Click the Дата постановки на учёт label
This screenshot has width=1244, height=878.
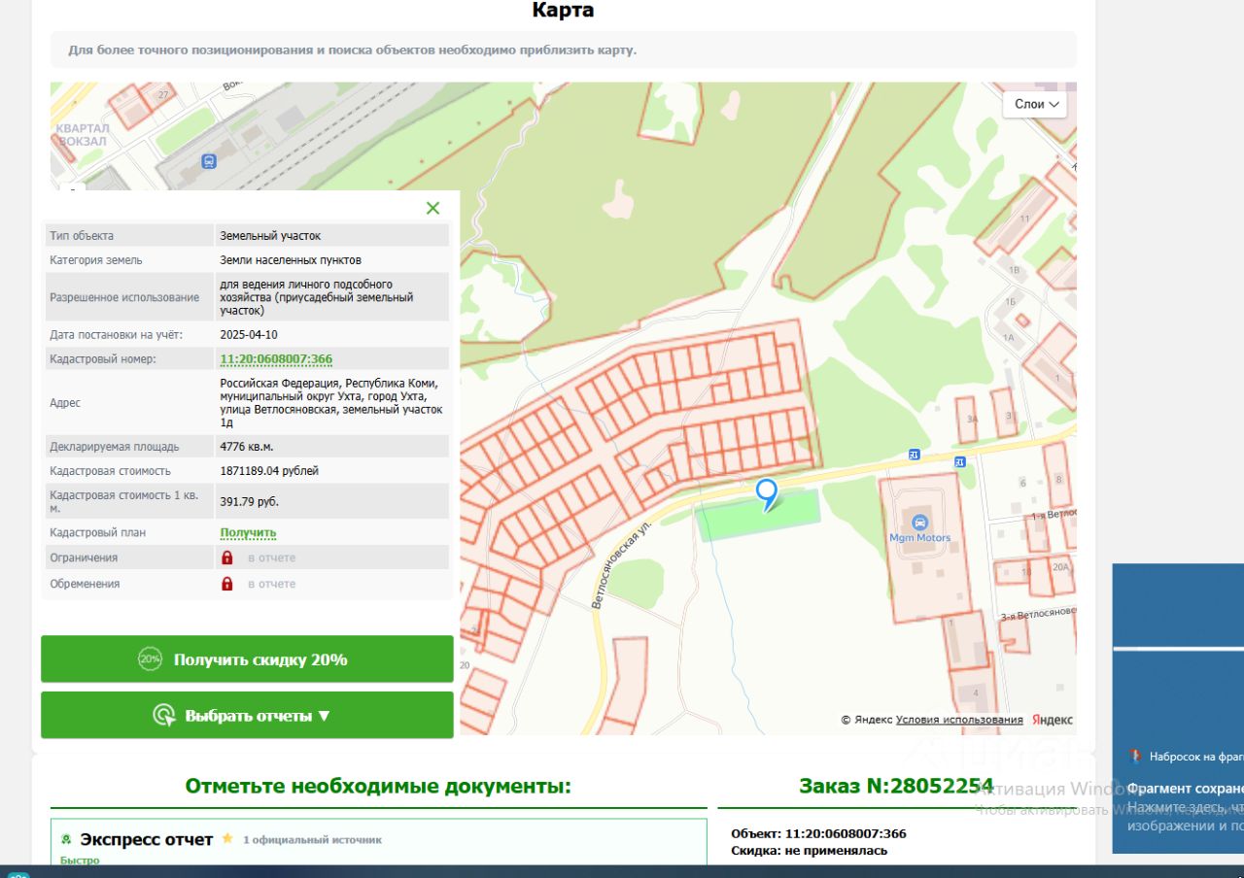pos(117,335)
